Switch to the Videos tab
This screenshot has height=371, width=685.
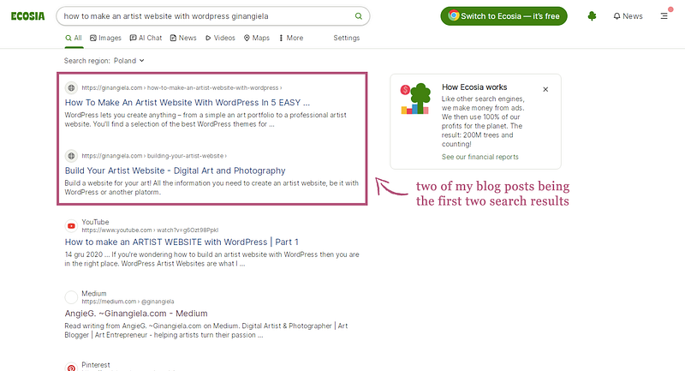click(x=220, y=38)
